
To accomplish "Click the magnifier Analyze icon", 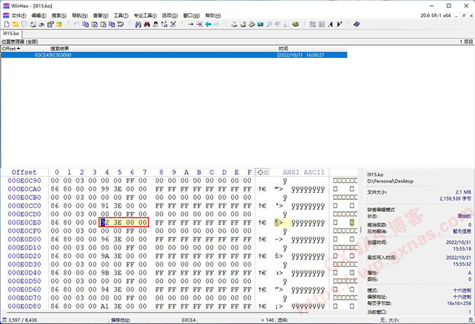I will [x=269, y=24].
